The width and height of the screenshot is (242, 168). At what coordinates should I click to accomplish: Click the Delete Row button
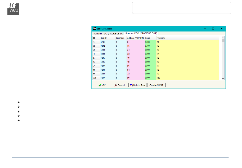[x=137, y=85]
